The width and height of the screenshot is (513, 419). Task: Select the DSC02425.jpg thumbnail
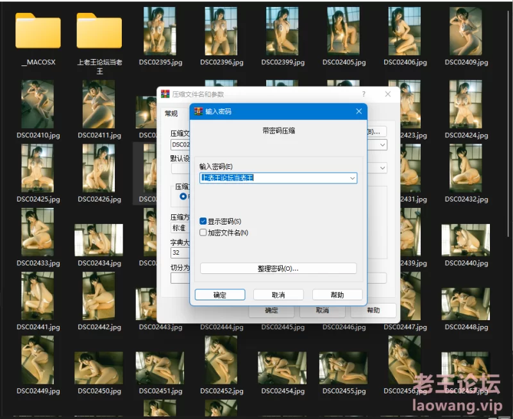click(38, 168)
